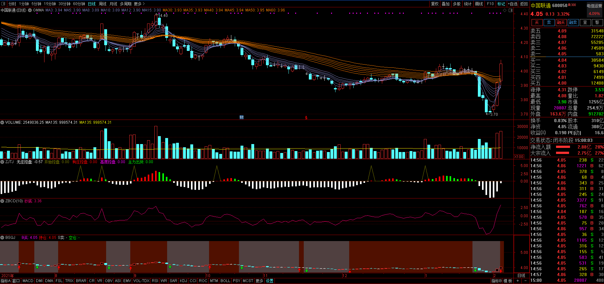Viewport: 604px width, 284px height.
Task: Switch the indicator to DMI
Action: point(39,281)
